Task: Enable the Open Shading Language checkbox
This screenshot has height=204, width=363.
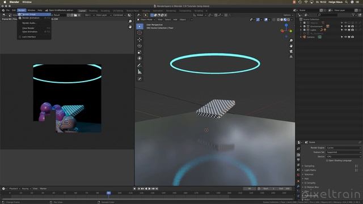Action: (x=327, y=160)
